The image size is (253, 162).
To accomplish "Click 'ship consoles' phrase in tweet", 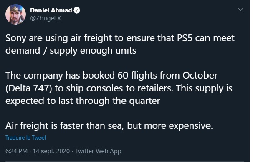I will (94, 88).
